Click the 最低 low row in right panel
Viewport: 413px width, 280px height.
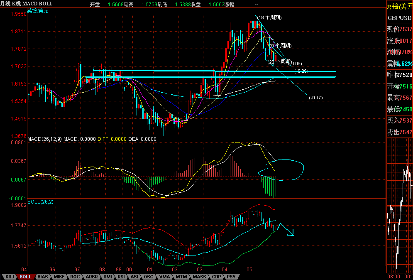[x=400, y=109]
